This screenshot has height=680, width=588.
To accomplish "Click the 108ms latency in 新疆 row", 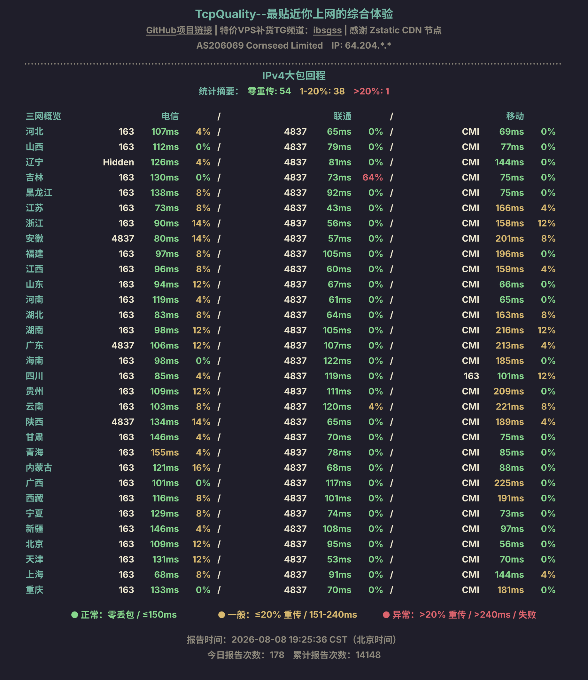I will click(337, 529).
